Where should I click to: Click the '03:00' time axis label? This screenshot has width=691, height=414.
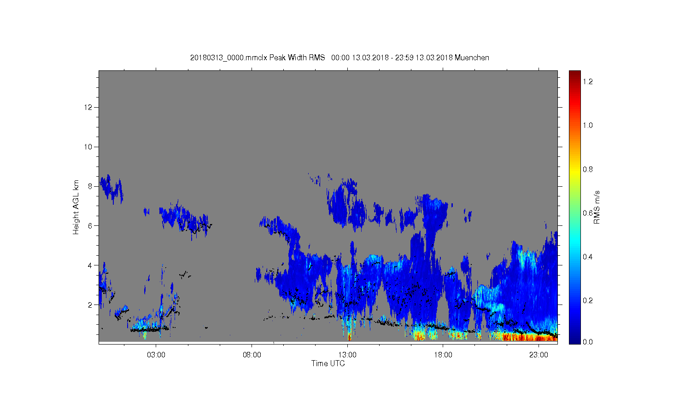[156, 355]
